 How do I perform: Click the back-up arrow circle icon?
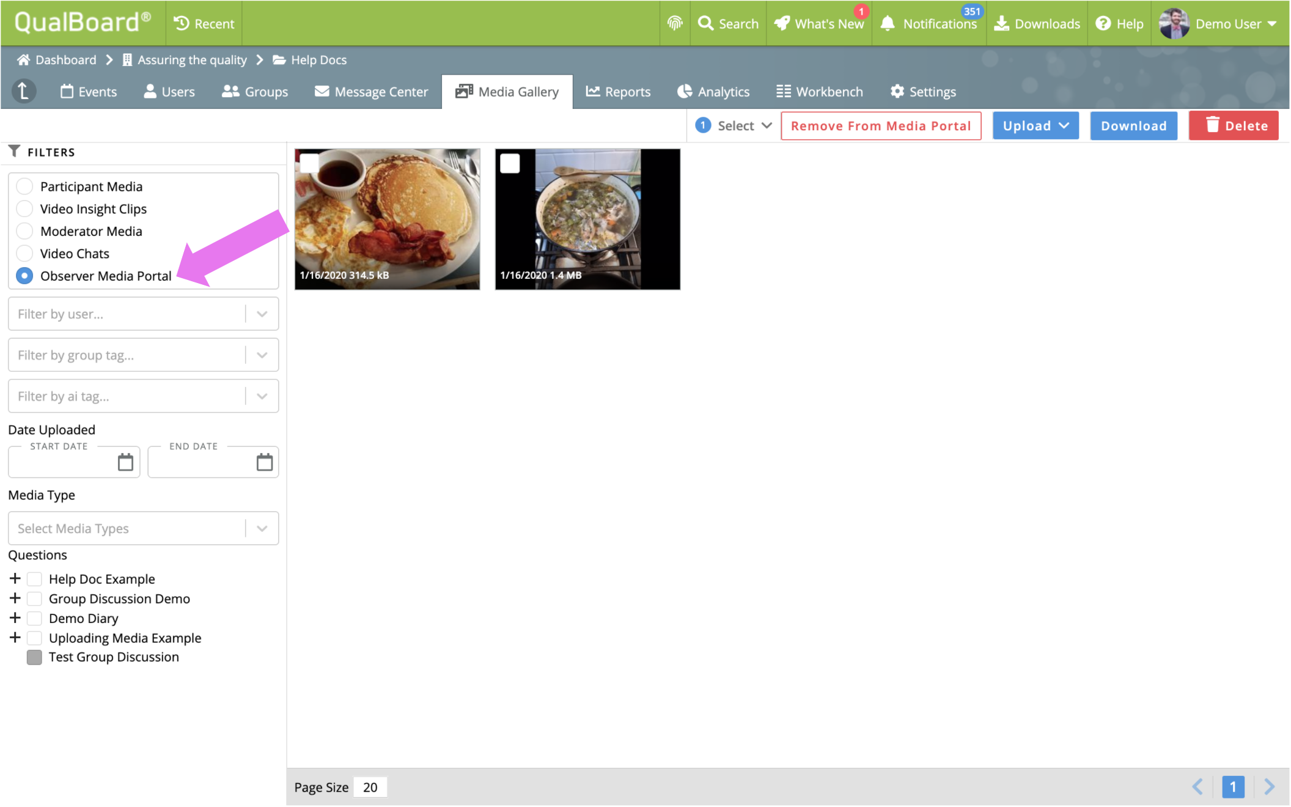point(24,91)
